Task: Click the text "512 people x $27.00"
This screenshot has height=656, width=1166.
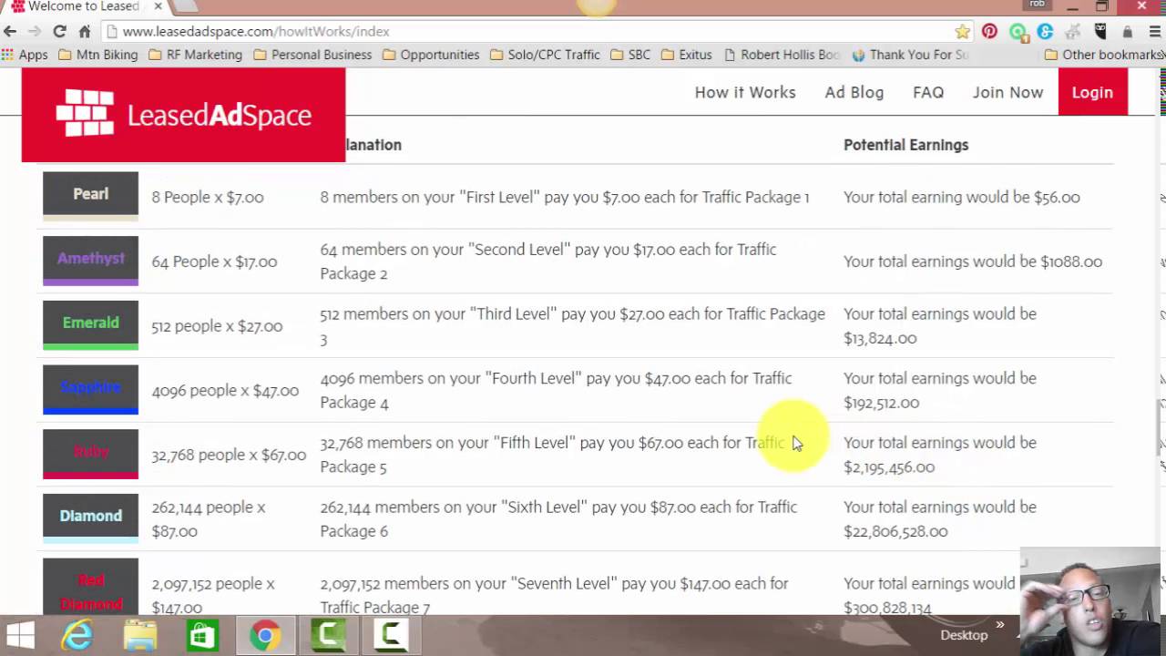Action: pyautogui.click(x=217, y=326)
